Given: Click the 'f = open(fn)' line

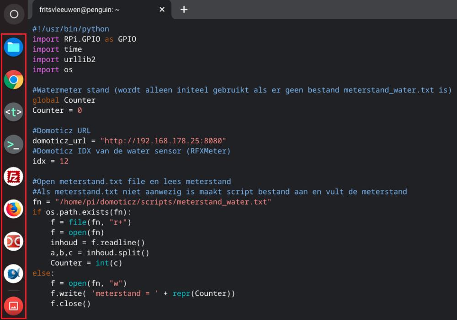Looking at the screenshot, I should [x=77, y=233].
